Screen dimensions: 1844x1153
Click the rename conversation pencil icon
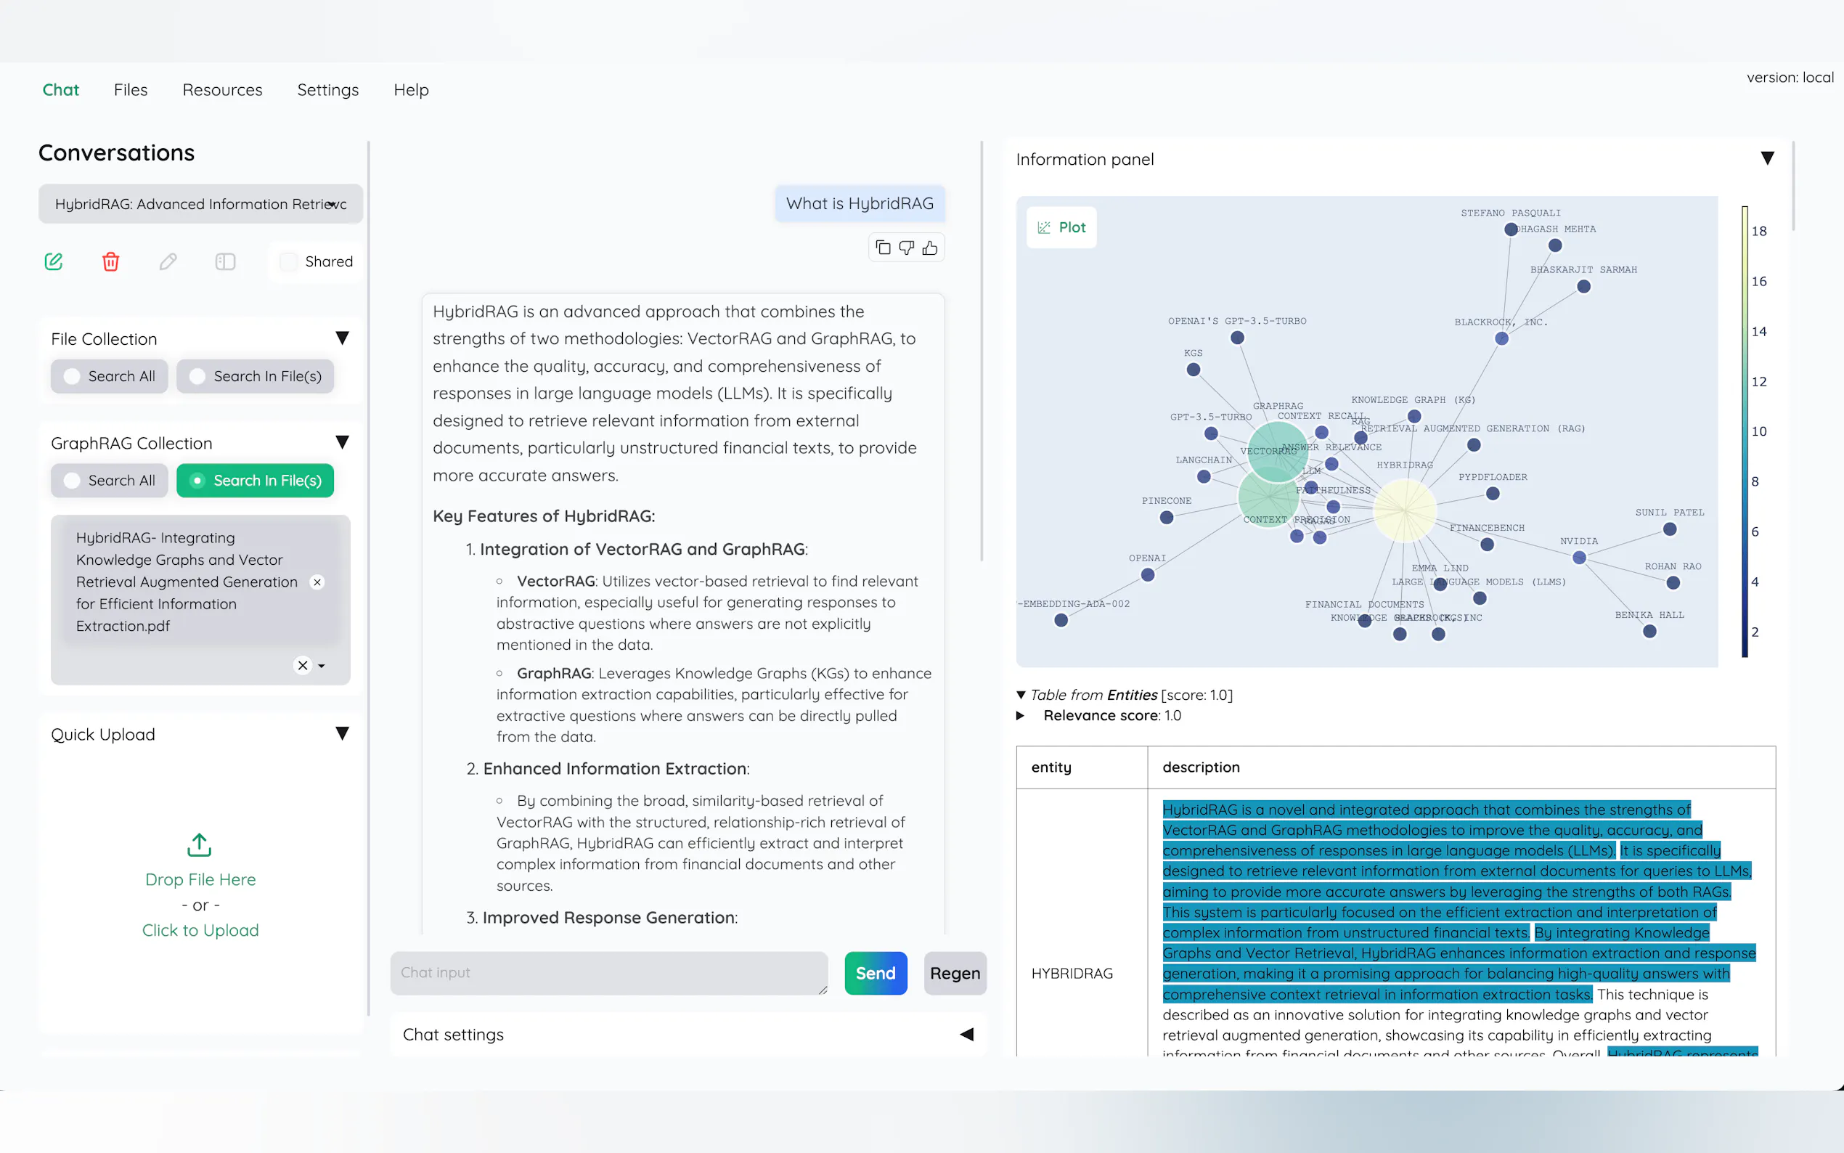tap(168, 261)
